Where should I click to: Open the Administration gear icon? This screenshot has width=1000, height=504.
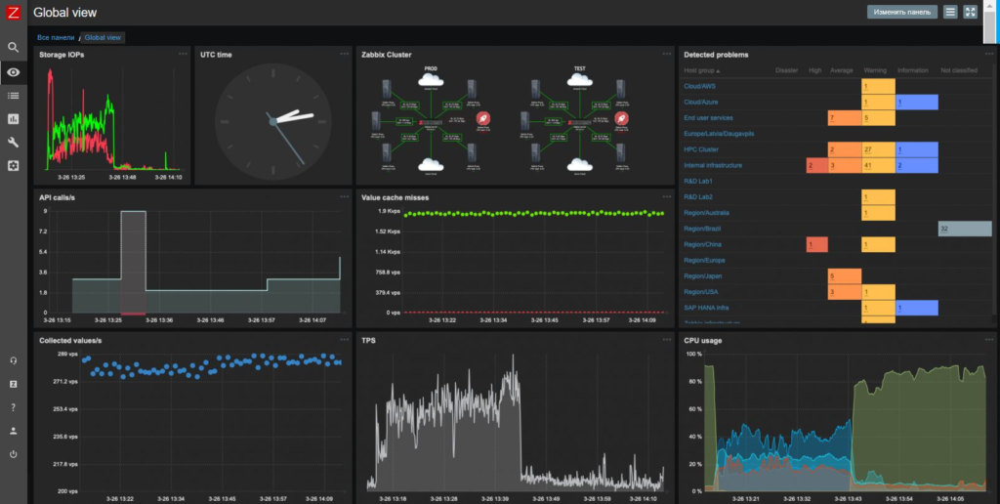click(13, 166)
